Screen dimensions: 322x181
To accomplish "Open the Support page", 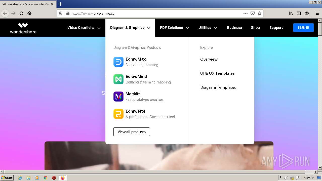I will tap(276, 28).
